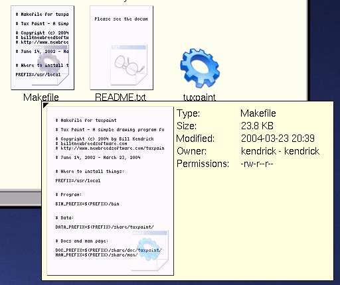
Task: Click the tuxpaint file name label
Action: point(199,97)
